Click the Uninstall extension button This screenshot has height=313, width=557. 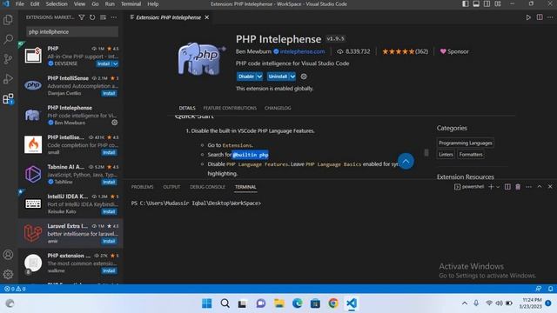point(278,77)
